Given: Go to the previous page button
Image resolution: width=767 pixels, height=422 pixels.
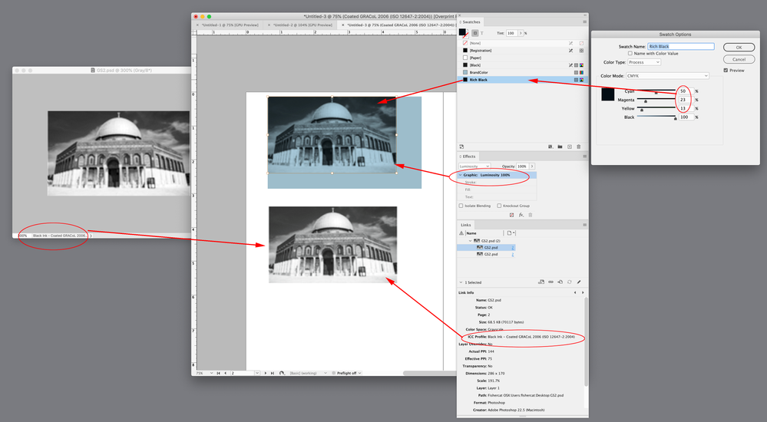Looking at the screenshot, I should (x=226, y=373).
